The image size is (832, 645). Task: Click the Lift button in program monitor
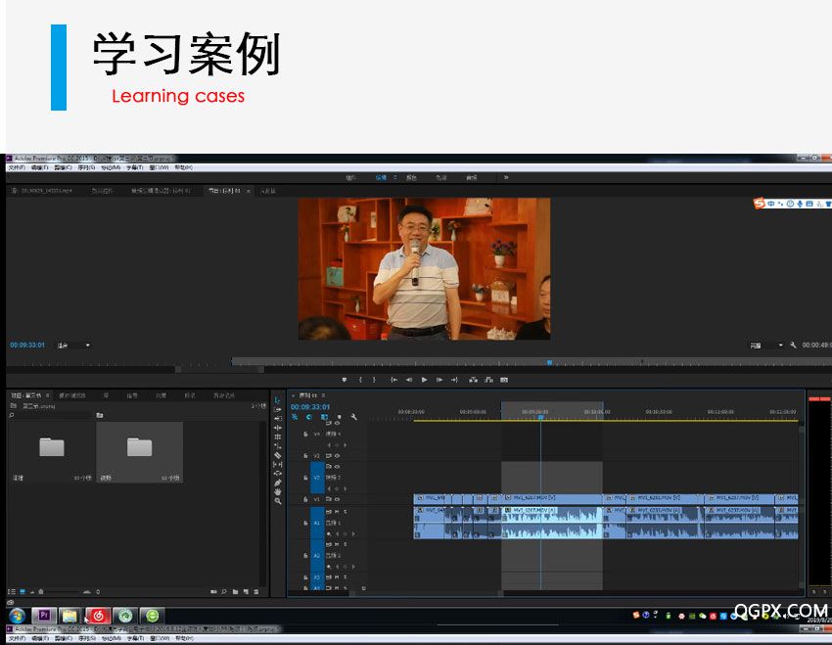(x=474, y=380)
